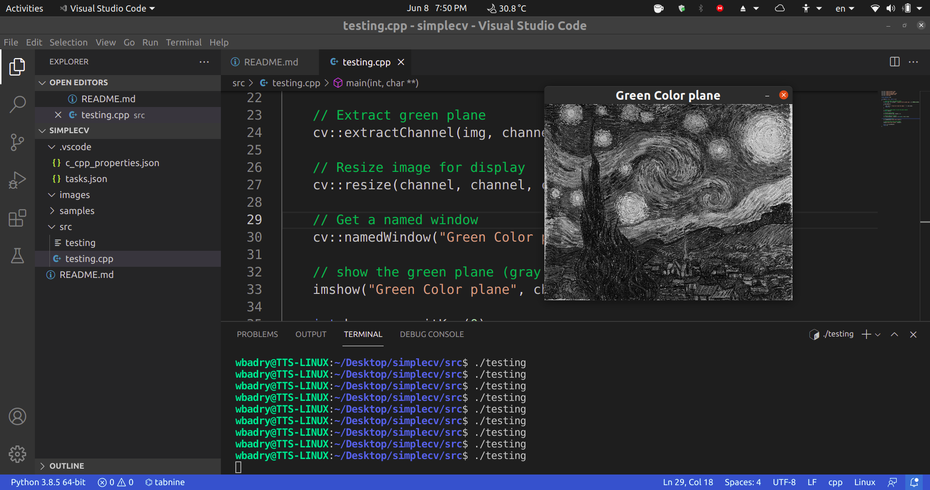Open the View menu
This screenshot has width=930, height=490.
(106, 43)
